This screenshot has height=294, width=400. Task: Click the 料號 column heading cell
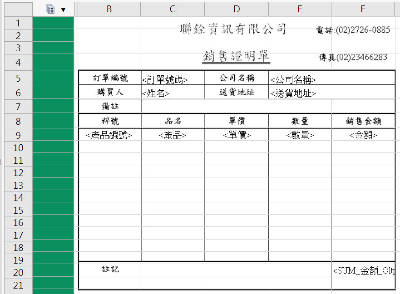tap(110, 121)
